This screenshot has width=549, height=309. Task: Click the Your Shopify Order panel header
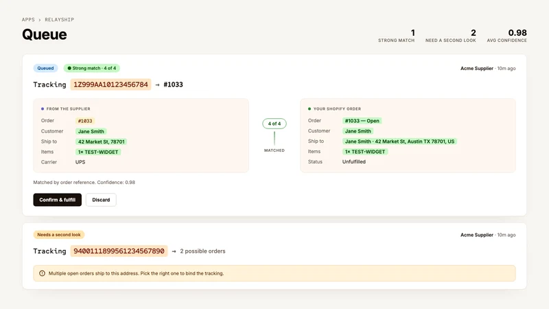click(x=334, y=109)
